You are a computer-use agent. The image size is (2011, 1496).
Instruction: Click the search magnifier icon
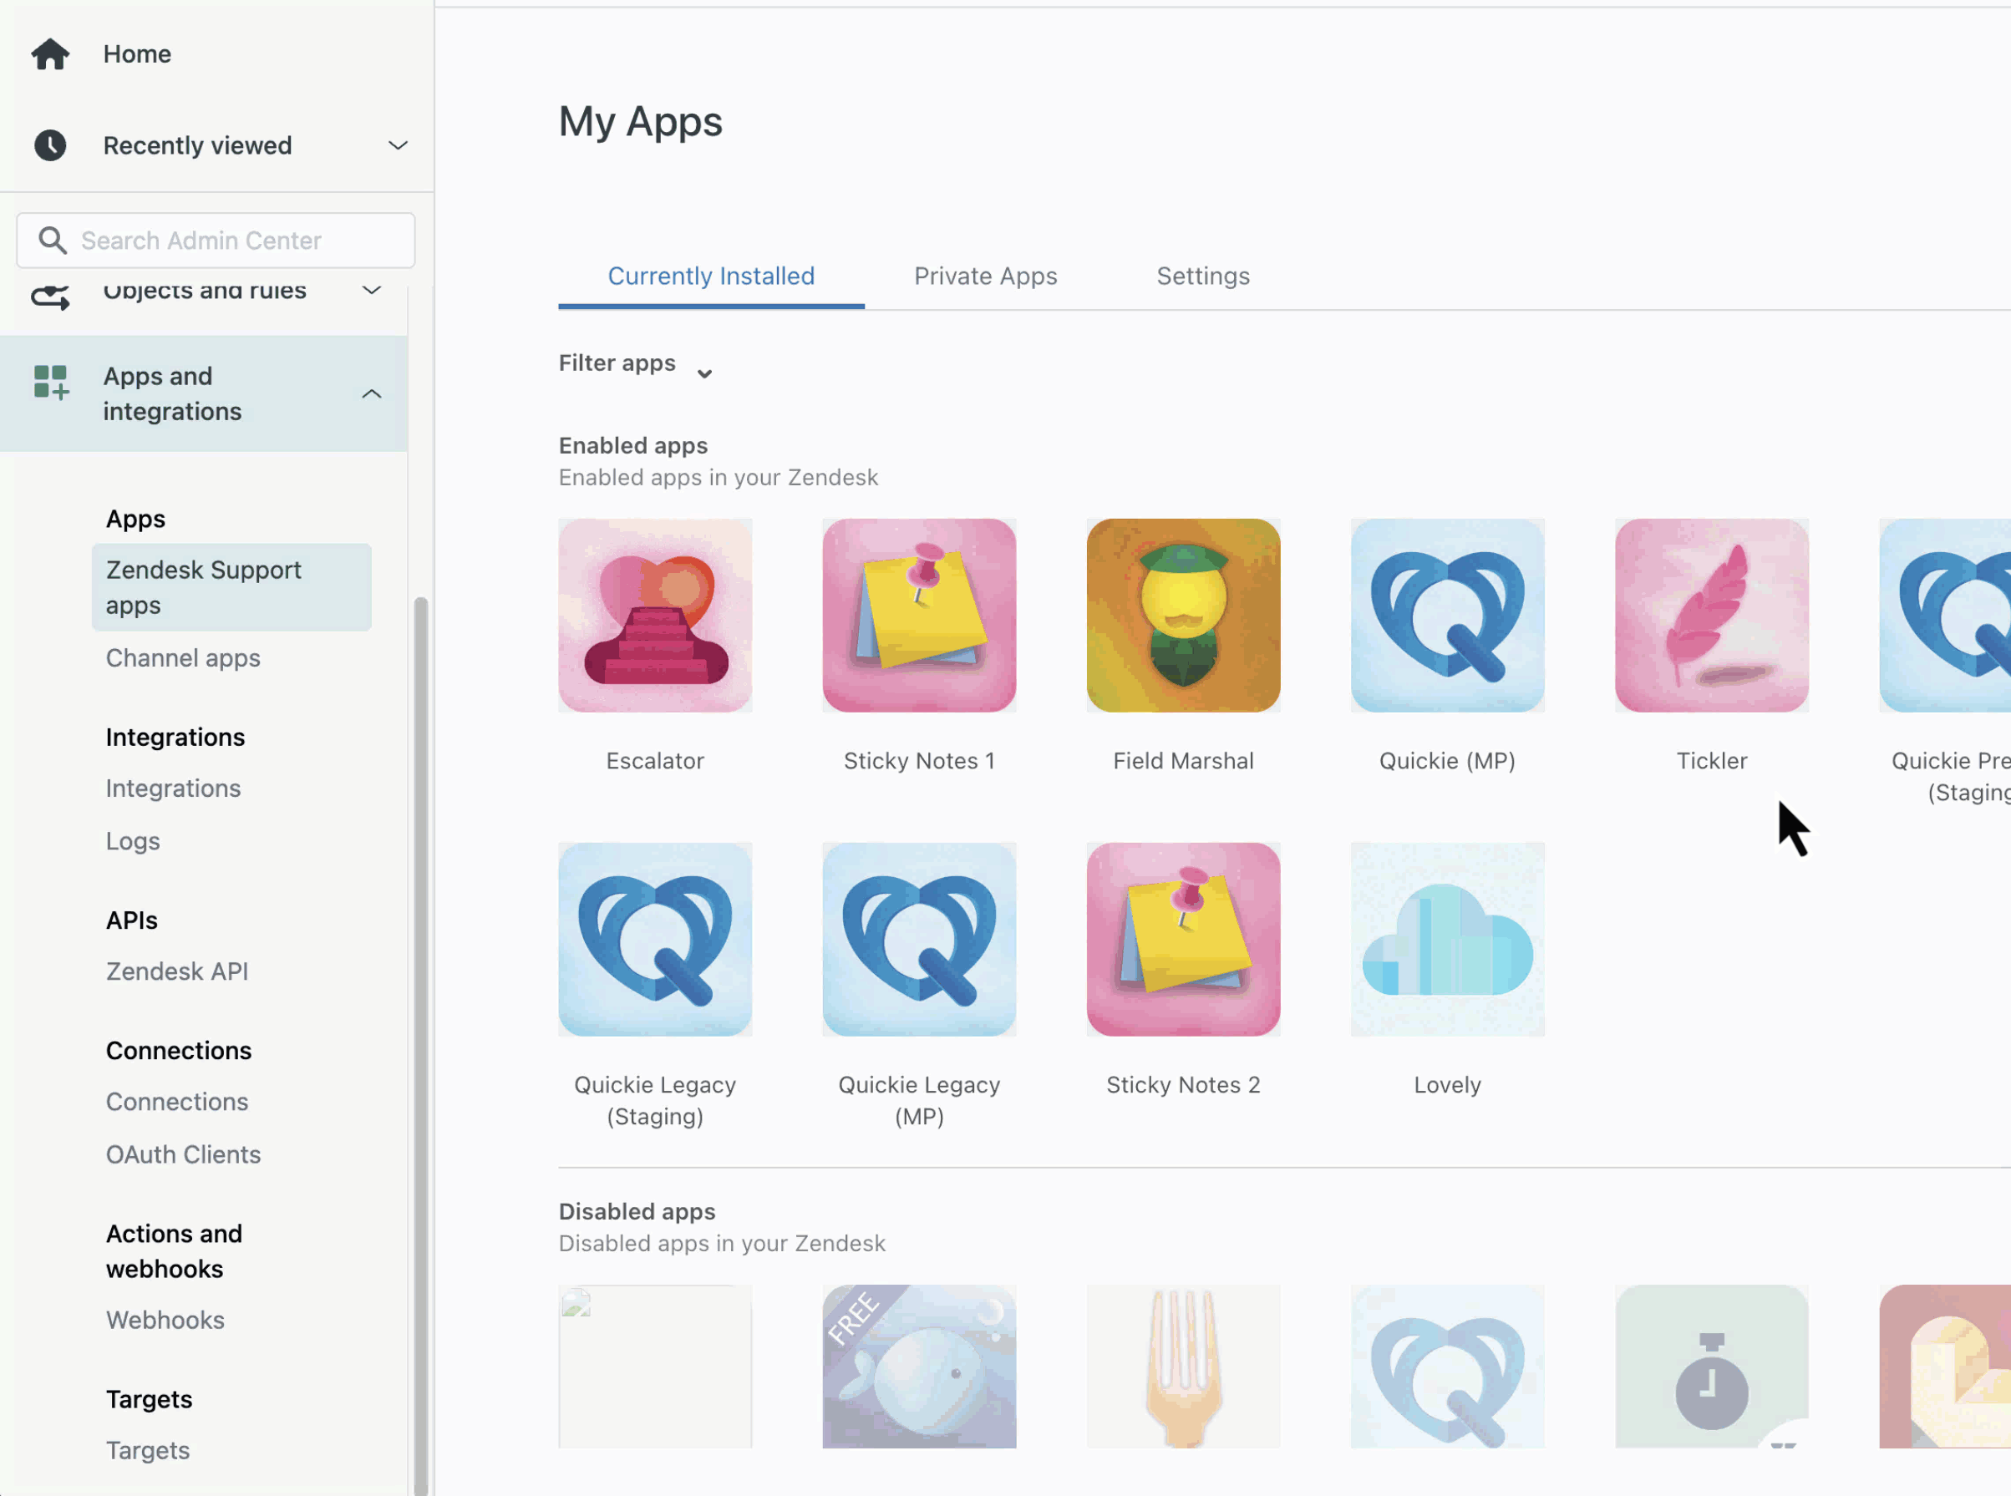tap(52, 240)
